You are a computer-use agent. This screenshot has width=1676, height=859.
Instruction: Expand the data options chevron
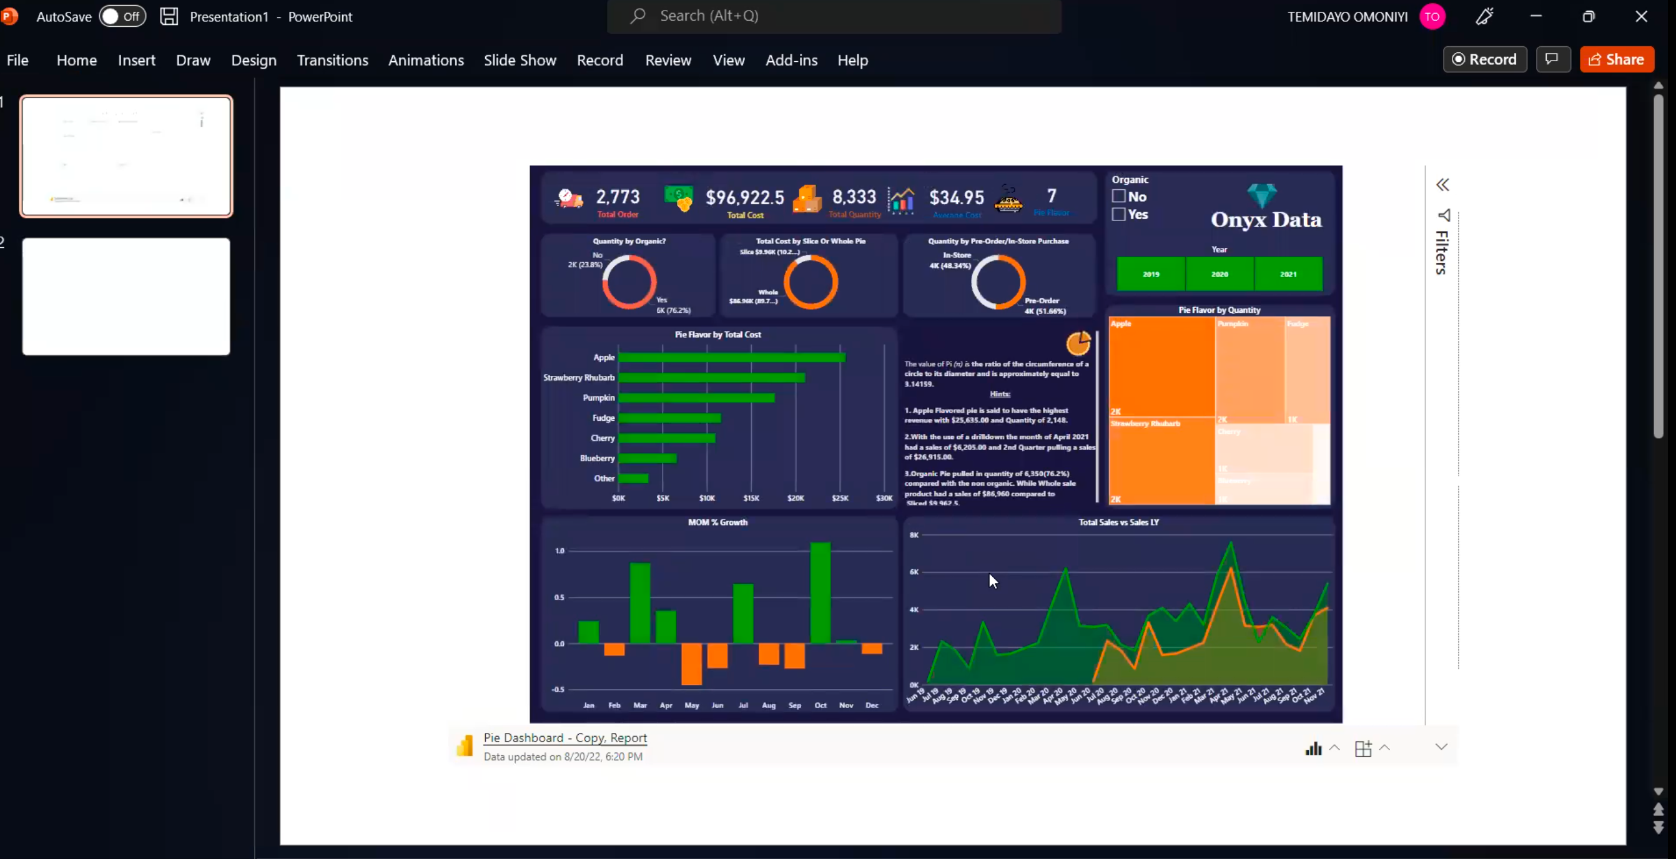pyautogui.click(x=1334, y=747)
